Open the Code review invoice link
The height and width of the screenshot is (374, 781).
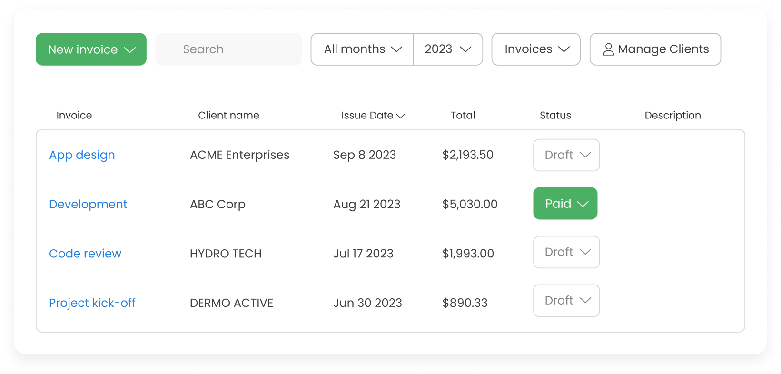85,254
